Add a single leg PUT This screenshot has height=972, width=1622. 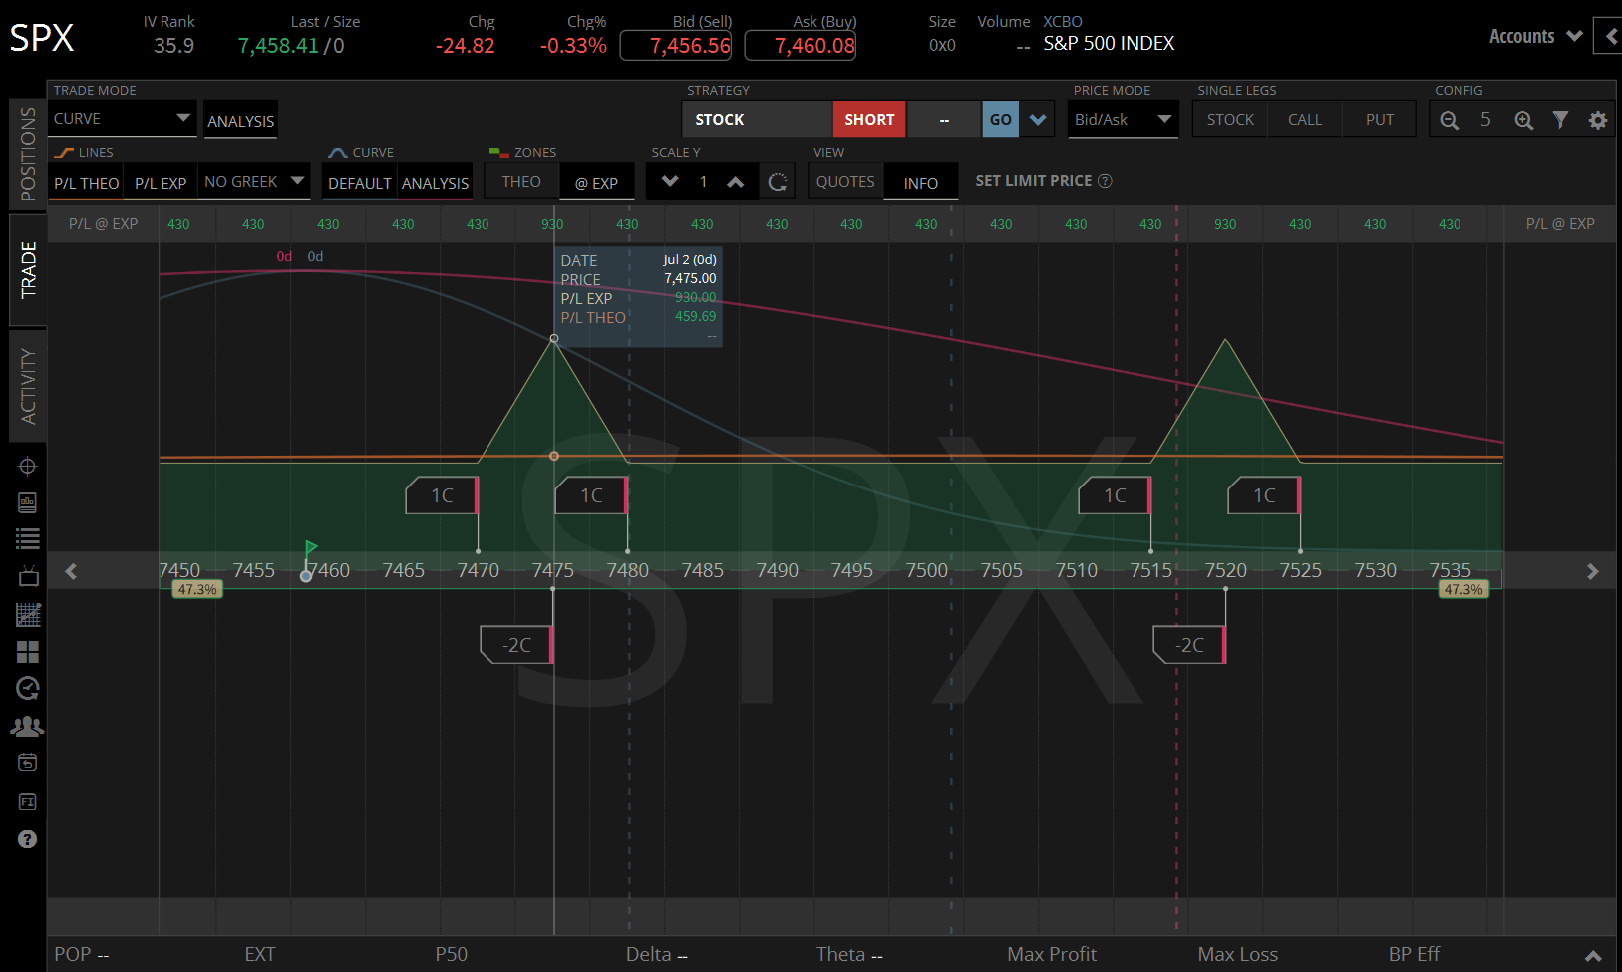tap(1380, 120)
